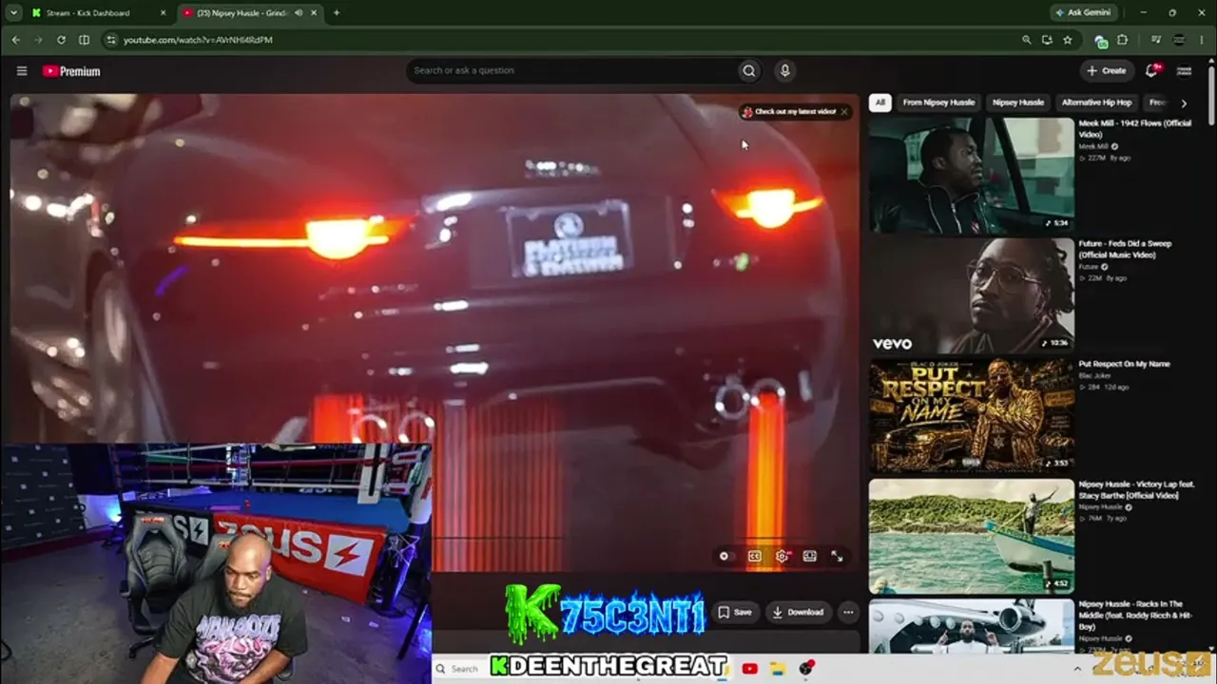Toggle the autoplay switch in the player
Image resolution: width=1217 pixels, height=684 pixels.
[725, 557]
